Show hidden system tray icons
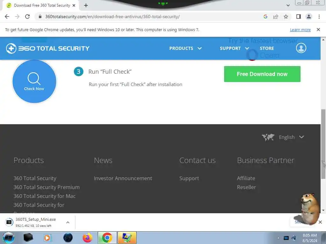326x244 pixels. pyautogui.click(x=278, y=238)
